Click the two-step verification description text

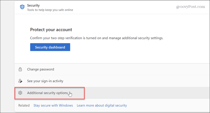[x=97, y=38]
